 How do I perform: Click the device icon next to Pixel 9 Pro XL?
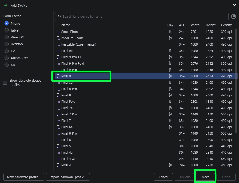pos(59,57)
